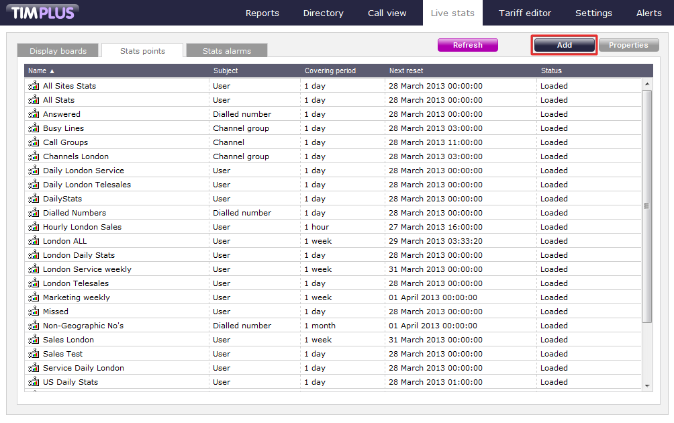Click the scroll down arrow of list
Screen dimensions: 674x423
pyautogui.click(x=647, y=385)
